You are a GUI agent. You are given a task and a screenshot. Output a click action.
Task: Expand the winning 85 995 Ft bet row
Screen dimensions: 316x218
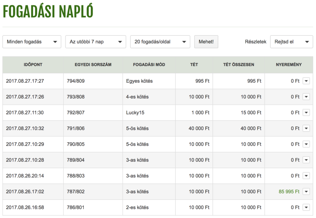[x=306, y=191]
